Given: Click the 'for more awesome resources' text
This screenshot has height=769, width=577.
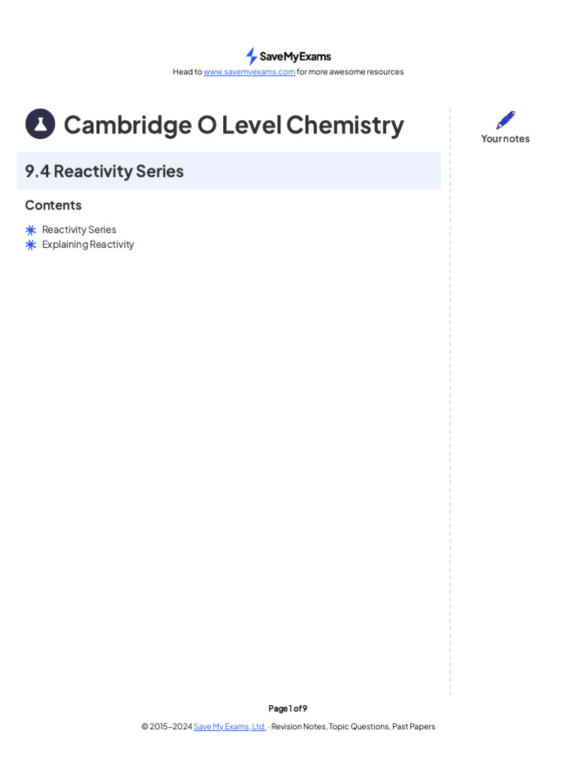Looking at the screenshot, I should (350, 72).
